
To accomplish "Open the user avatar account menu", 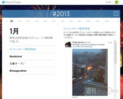I will tap(117, 2).
